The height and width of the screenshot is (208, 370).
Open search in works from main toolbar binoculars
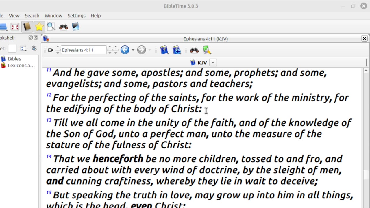(64, 27)
